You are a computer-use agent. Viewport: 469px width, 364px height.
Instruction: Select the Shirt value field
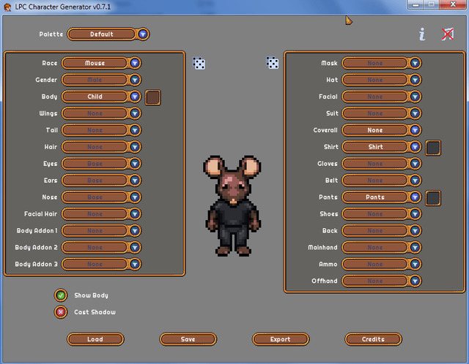pyautogui.click(x=375, y=147)
